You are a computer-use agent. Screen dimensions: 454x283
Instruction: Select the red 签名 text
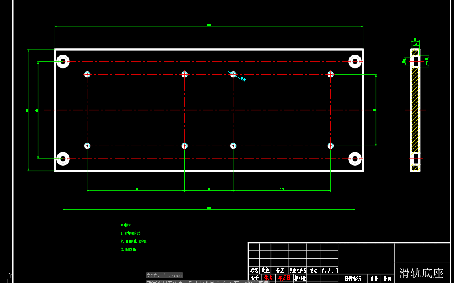(x=268, y=278)
